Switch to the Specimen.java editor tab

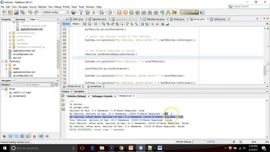[x=99, y=19]
